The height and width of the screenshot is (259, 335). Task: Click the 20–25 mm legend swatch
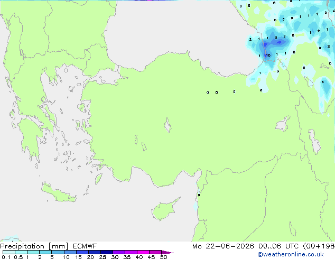pyautogui.click(x=94, y=252)
